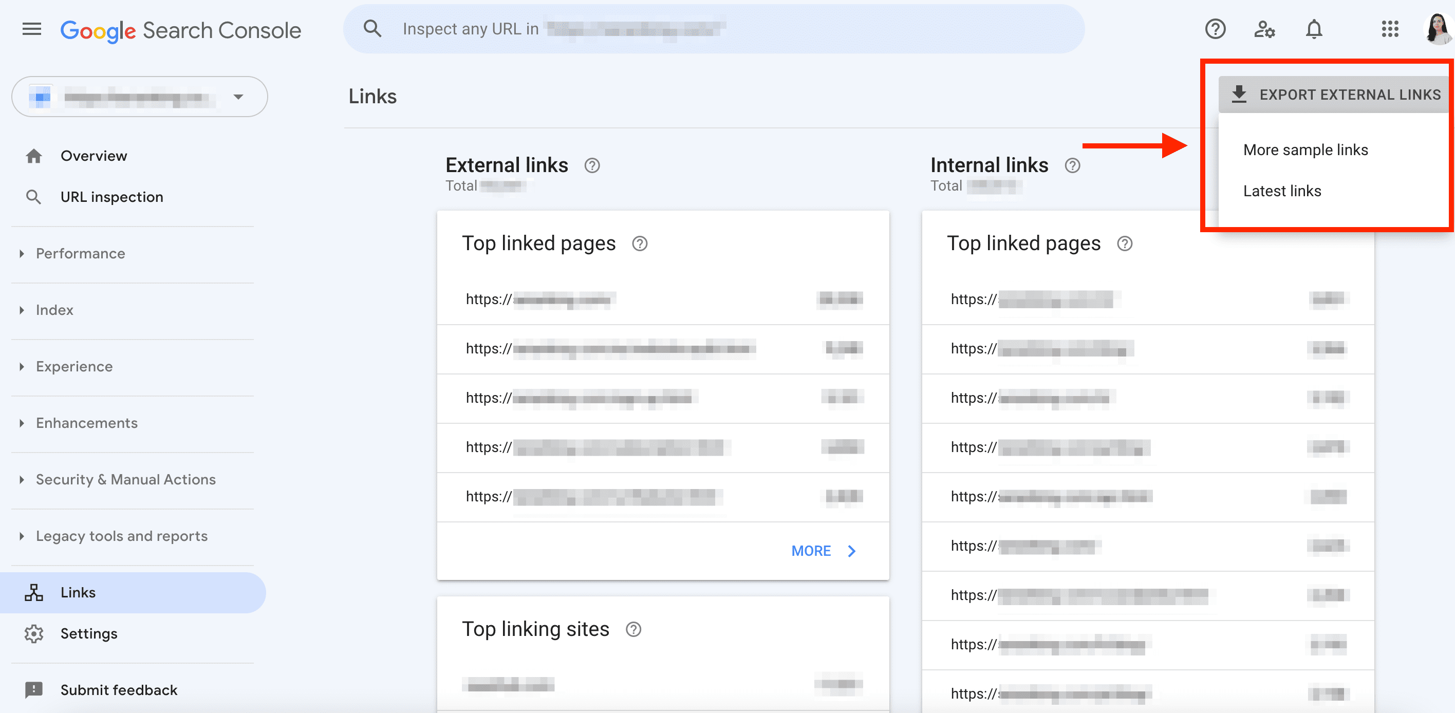Click the search magnifier icon
This screenshot has width=1455, height=713.
pyautogui.click(x=372, y=28)
